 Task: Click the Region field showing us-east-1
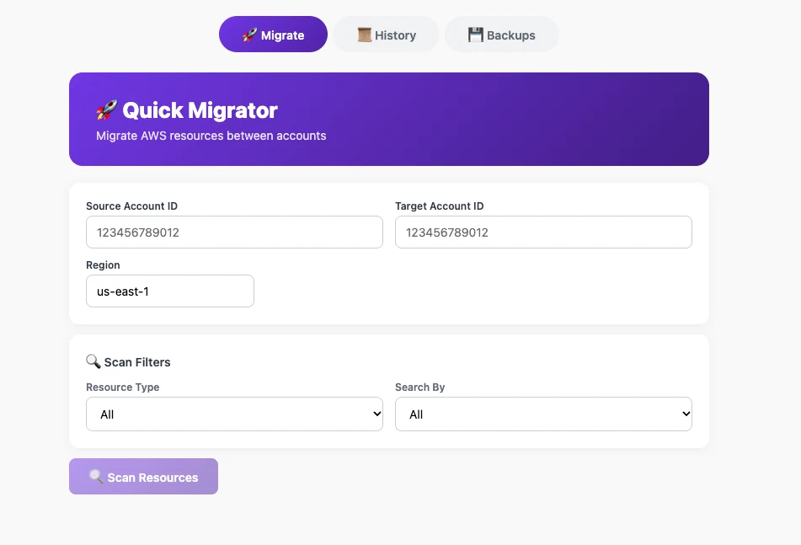tap(170, 291)
